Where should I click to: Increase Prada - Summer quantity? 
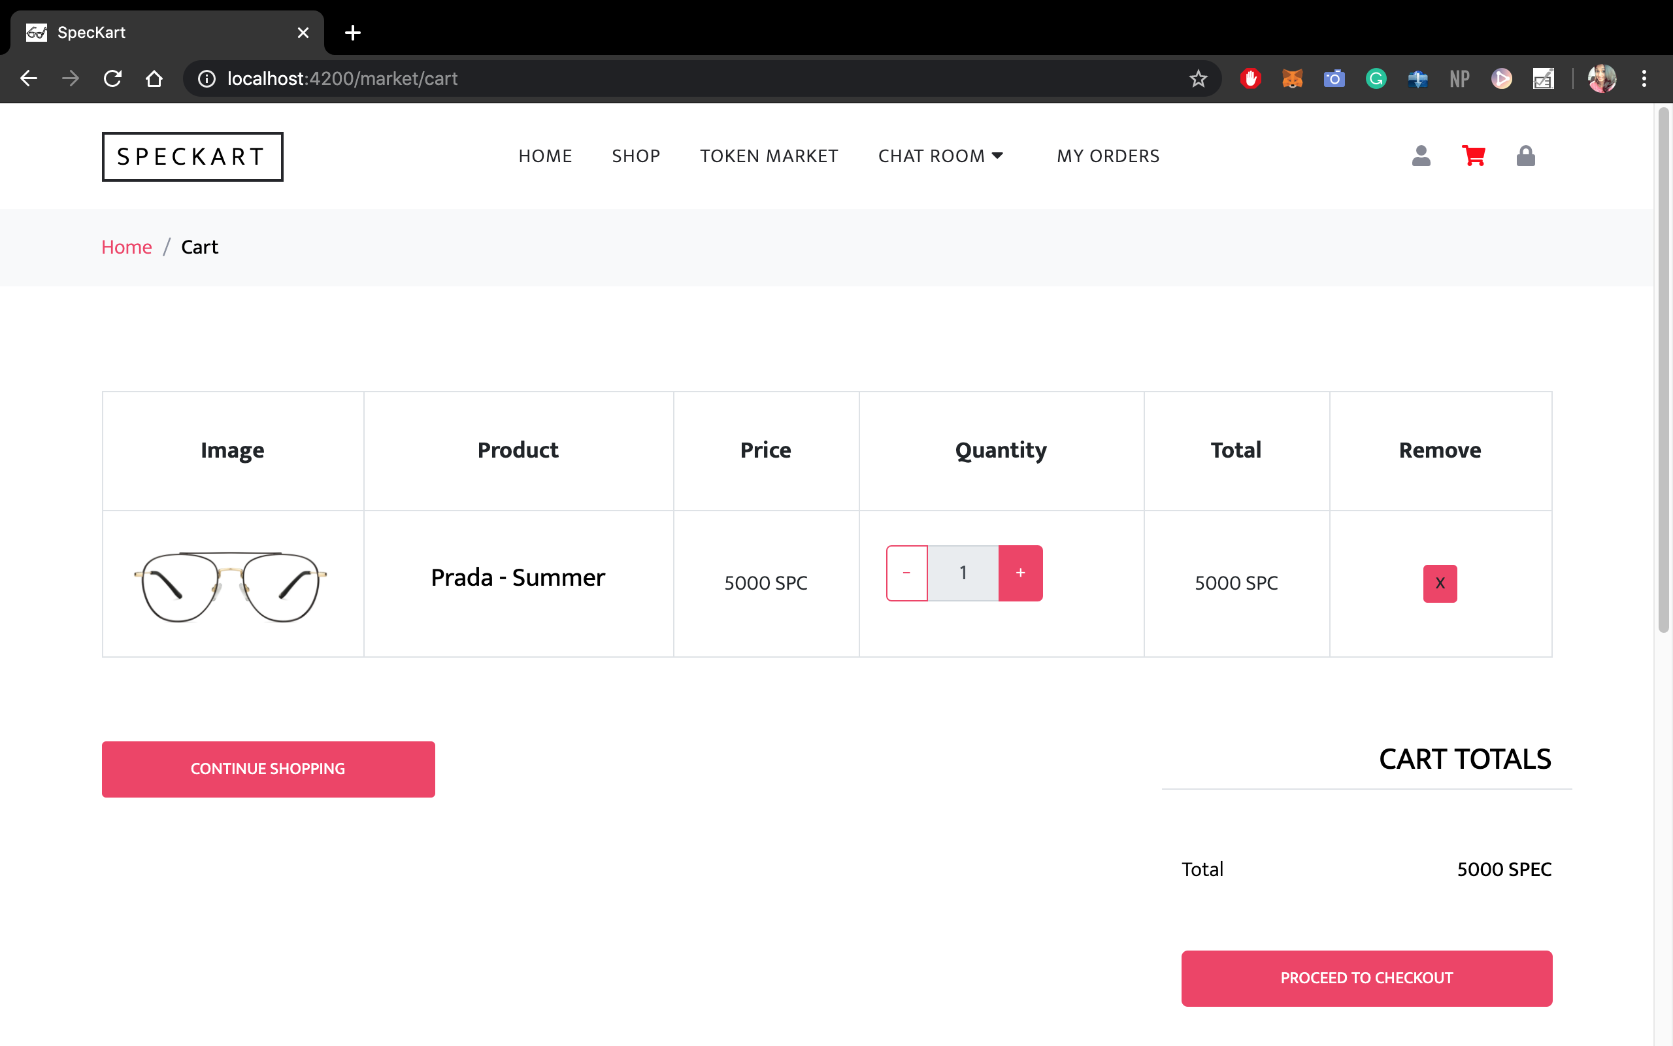[1020, 573]
